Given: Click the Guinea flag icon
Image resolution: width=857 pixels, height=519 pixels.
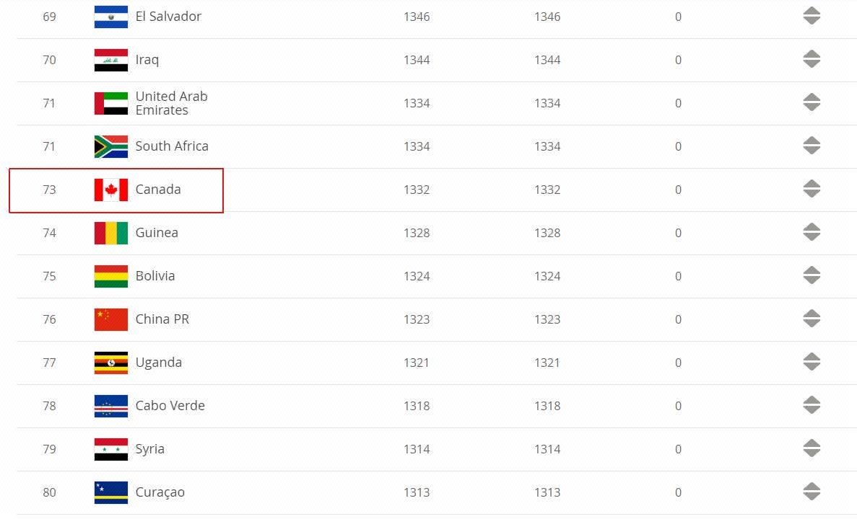Looking at the screenshot, I should pos(110,233).
